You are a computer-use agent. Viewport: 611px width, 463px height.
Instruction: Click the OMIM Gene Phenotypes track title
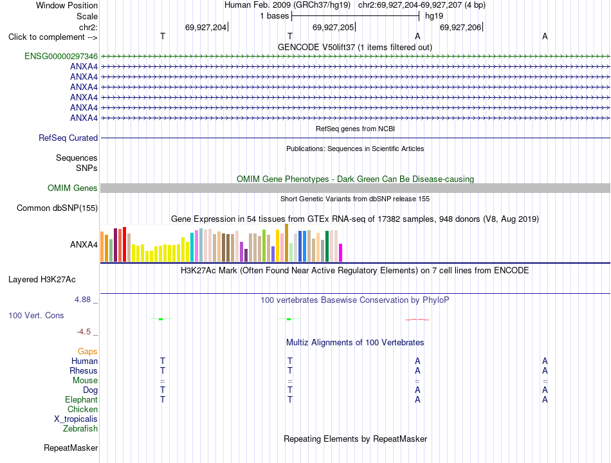(356, 179)
